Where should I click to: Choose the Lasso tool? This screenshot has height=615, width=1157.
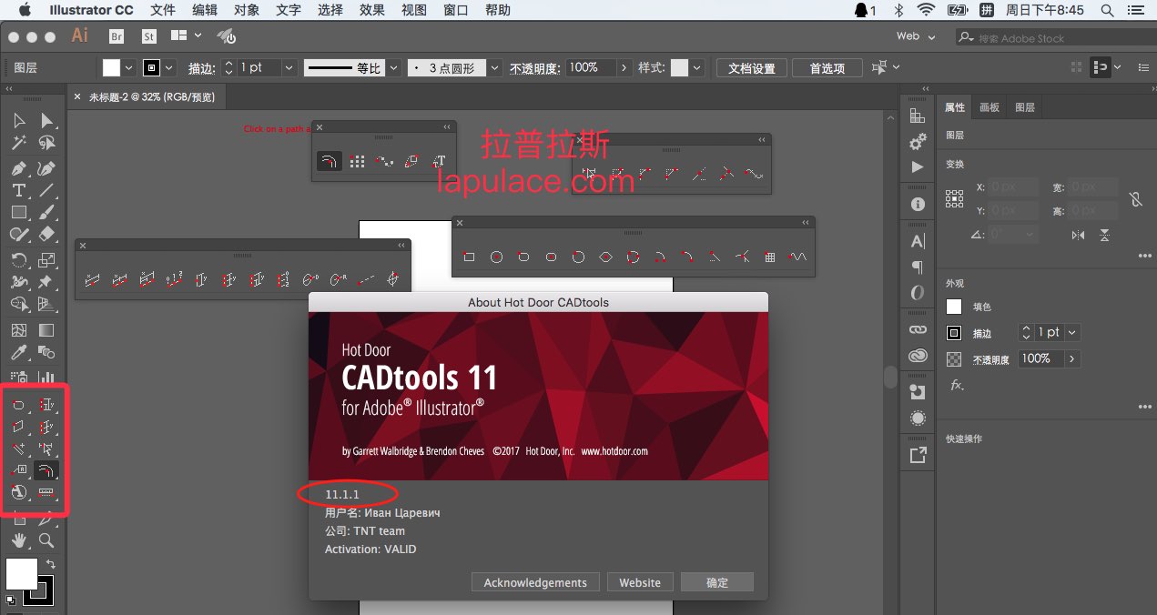click(46, 144)
